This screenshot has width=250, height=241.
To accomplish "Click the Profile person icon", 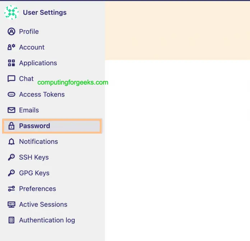I will pyautogui.click(x=11, y=32).
